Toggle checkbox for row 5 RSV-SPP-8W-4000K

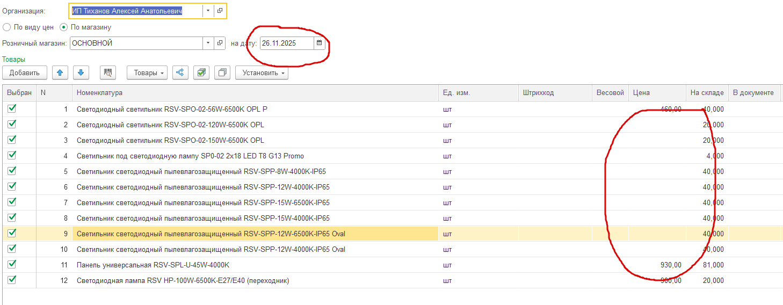click(x=12, y=171)
